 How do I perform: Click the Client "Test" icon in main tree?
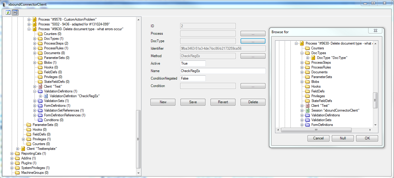(40, 86)
